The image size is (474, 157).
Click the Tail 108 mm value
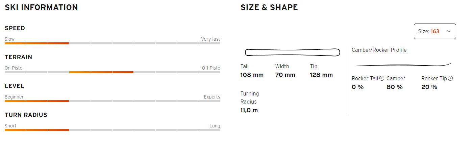point(252,75)
